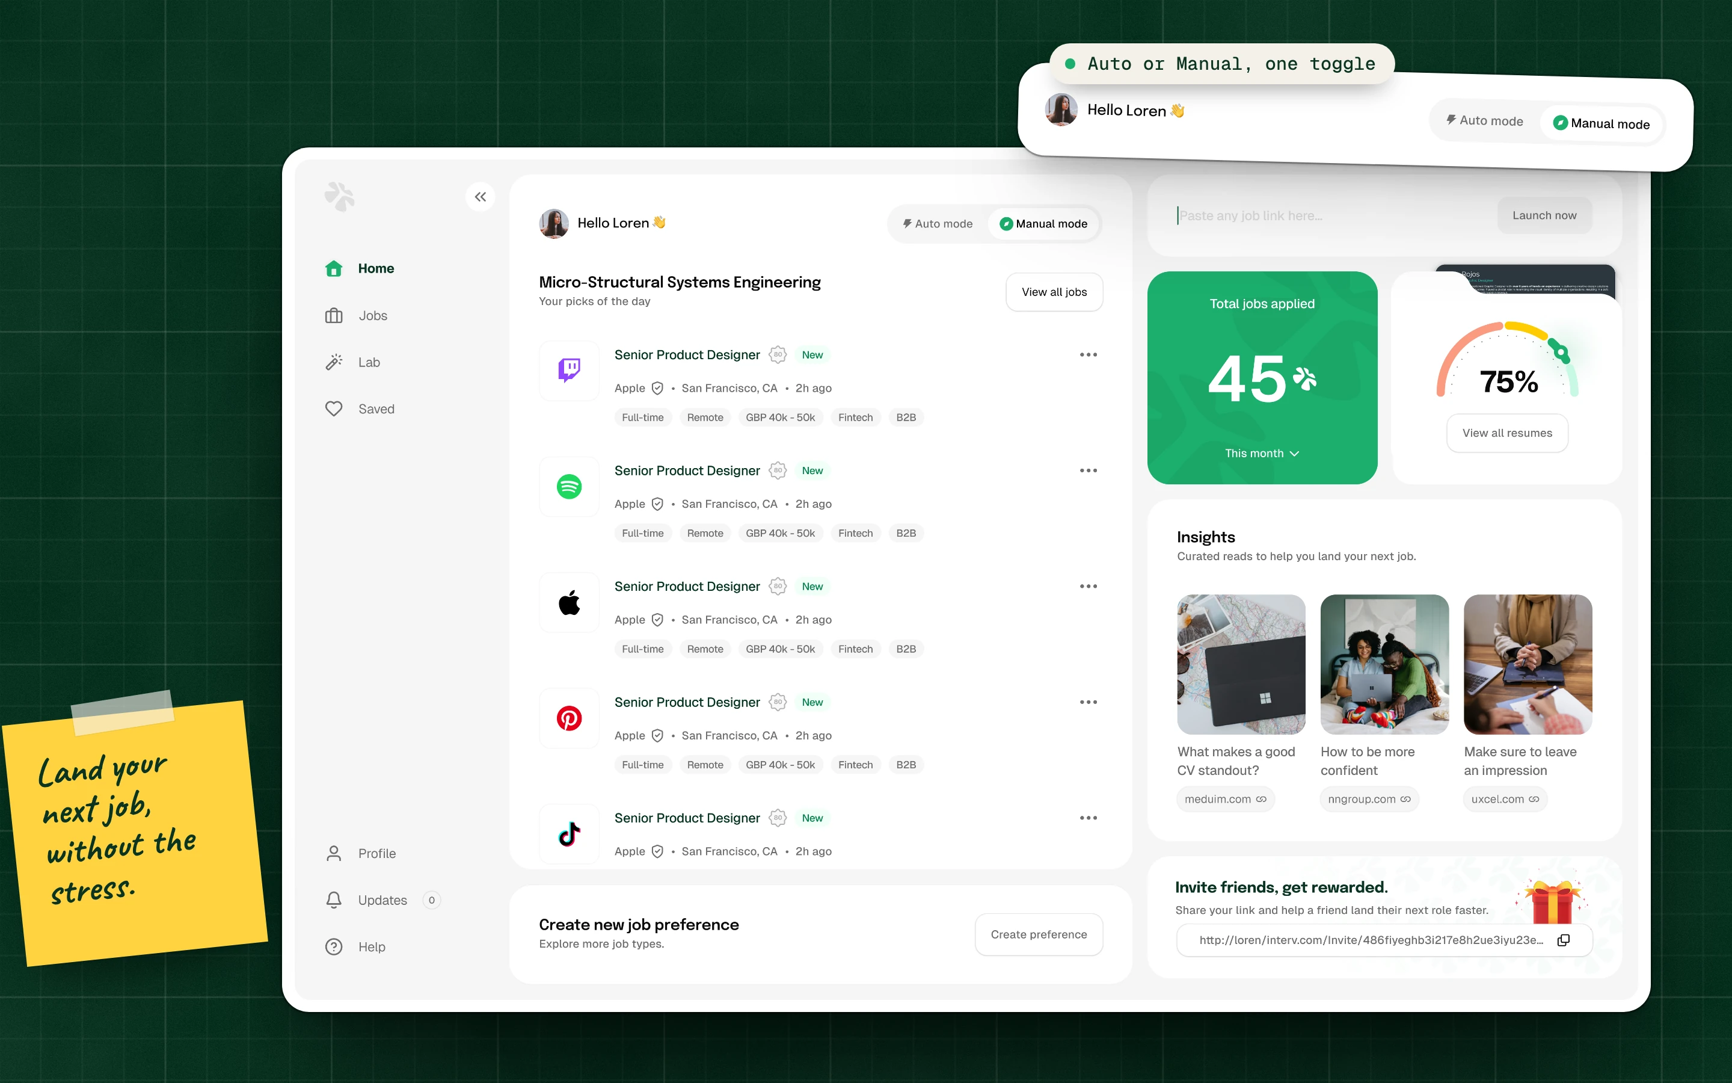Open more options for the Pinterest job row
The width and height of the screenshot is (1732, 1083).
coord(1088,702)
